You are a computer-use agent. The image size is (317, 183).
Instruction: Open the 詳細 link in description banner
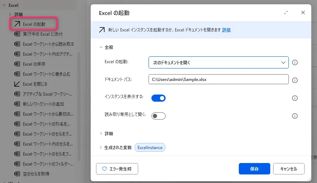coord(226,30)
